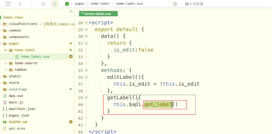Select home-label.vue in file tree
The width and height of the screenshot is (272, 134).
coord(35,57)
